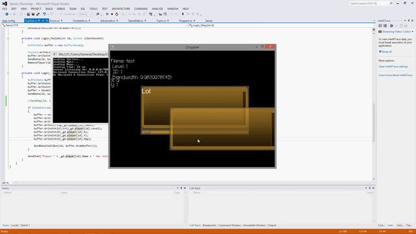Open IntelliTrace settings link
Viewport: 416px width, 234px height.
393,66
